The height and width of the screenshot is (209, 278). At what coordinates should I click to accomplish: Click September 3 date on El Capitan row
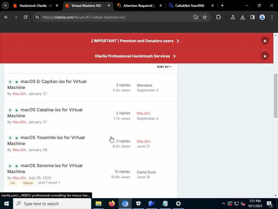point(147,90)
